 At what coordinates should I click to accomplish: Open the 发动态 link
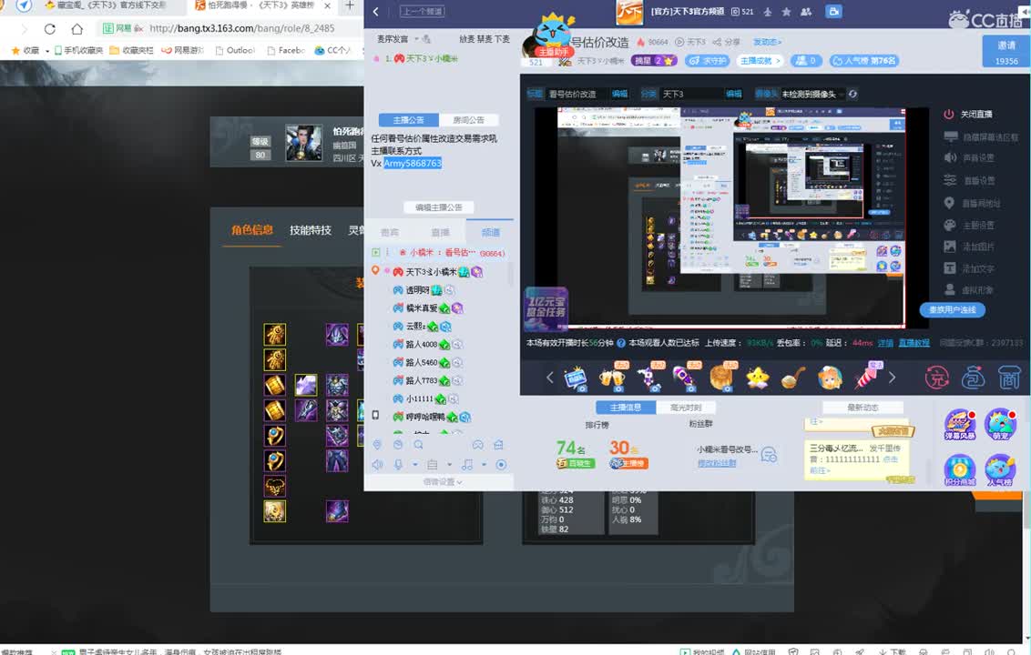point(767,41)
